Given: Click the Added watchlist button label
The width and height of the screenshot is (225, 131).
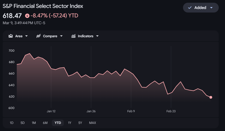Looking at the screenshot, I should 200,8.
